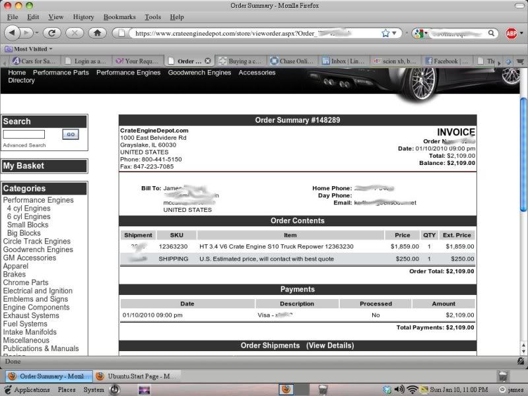Screen dimensions: 528x396
Task: Open the Google search engine selector dropdown
Action: pyautogui.click(x=421, y=33)
